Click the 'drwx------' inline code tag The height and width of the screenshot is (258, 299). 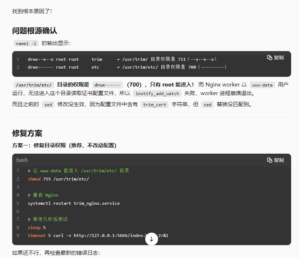(x=107, y=85)
